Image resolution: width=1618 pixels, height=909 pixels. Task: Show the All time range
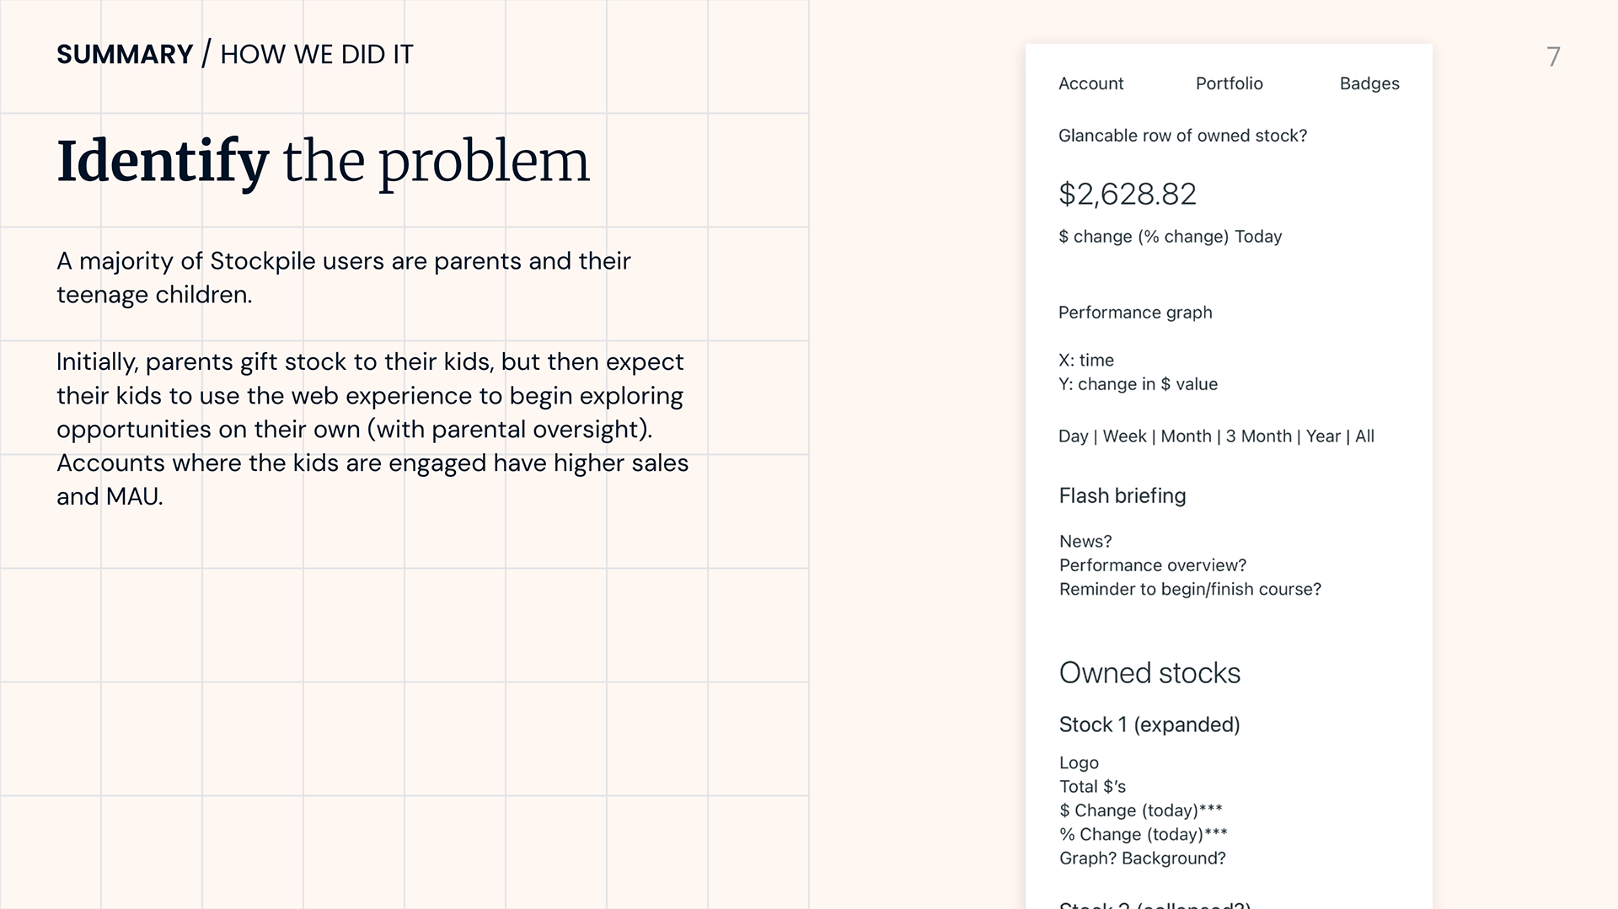1364,436
